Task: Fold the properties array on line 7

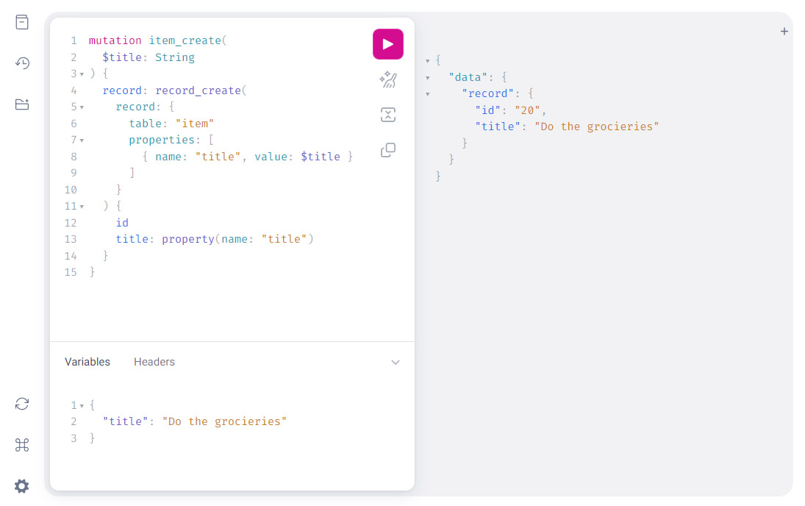Action: [x=81, y=139]
